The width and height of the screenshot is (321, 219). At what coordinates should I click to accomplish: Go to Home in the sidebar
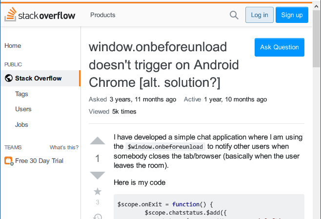tap(13, 46)
